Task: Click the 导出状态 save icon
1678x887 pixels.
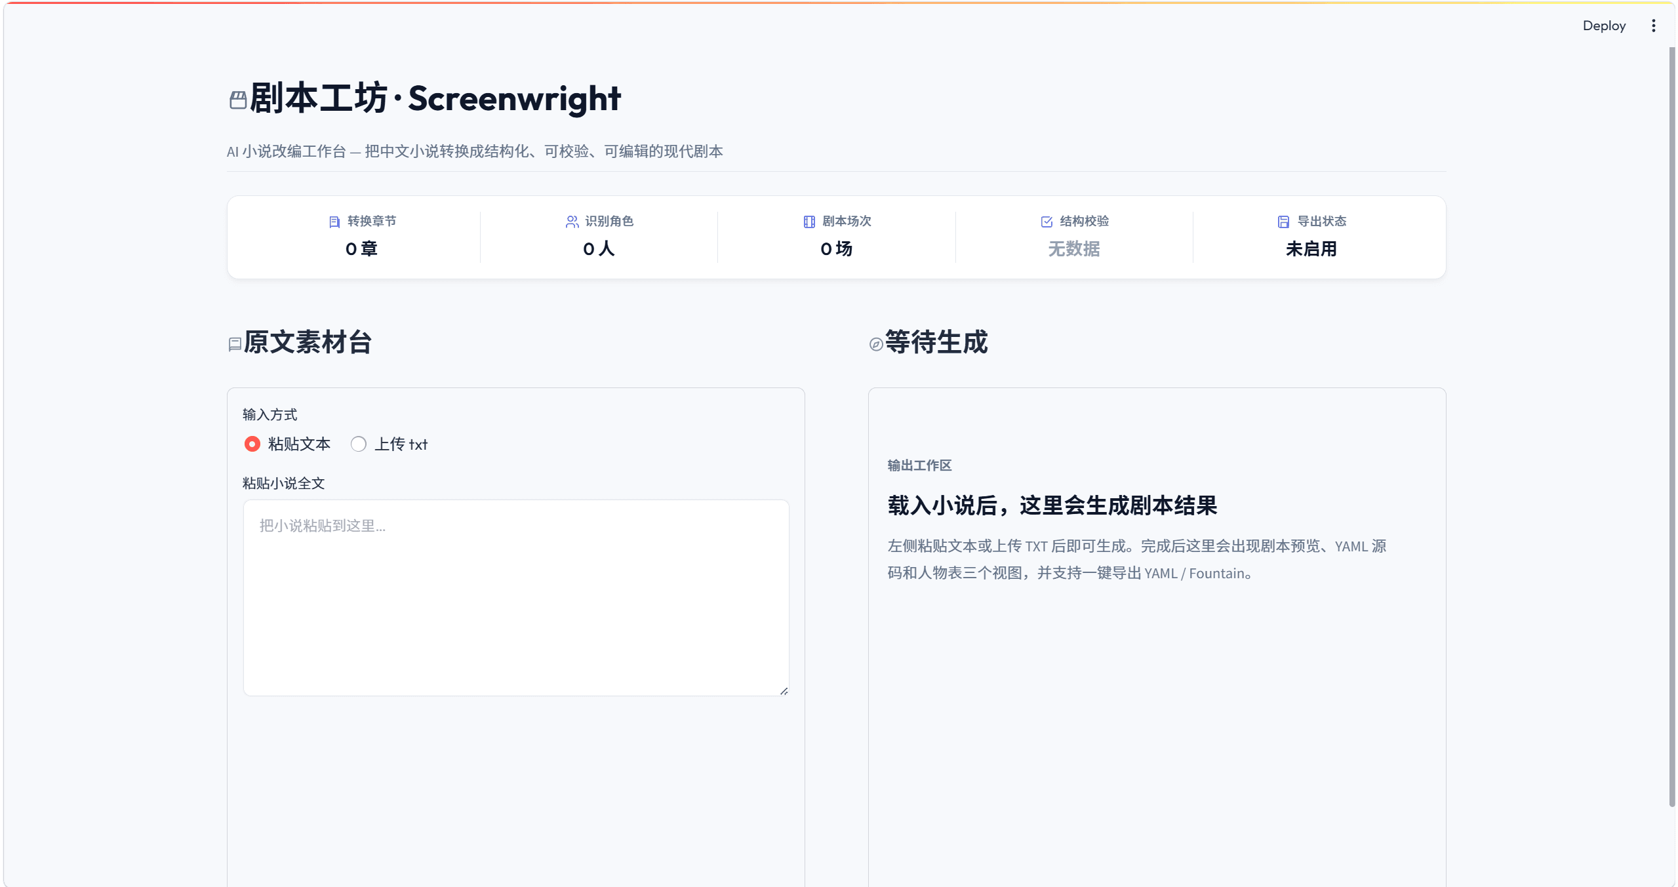Action: tap(1283, 222)
